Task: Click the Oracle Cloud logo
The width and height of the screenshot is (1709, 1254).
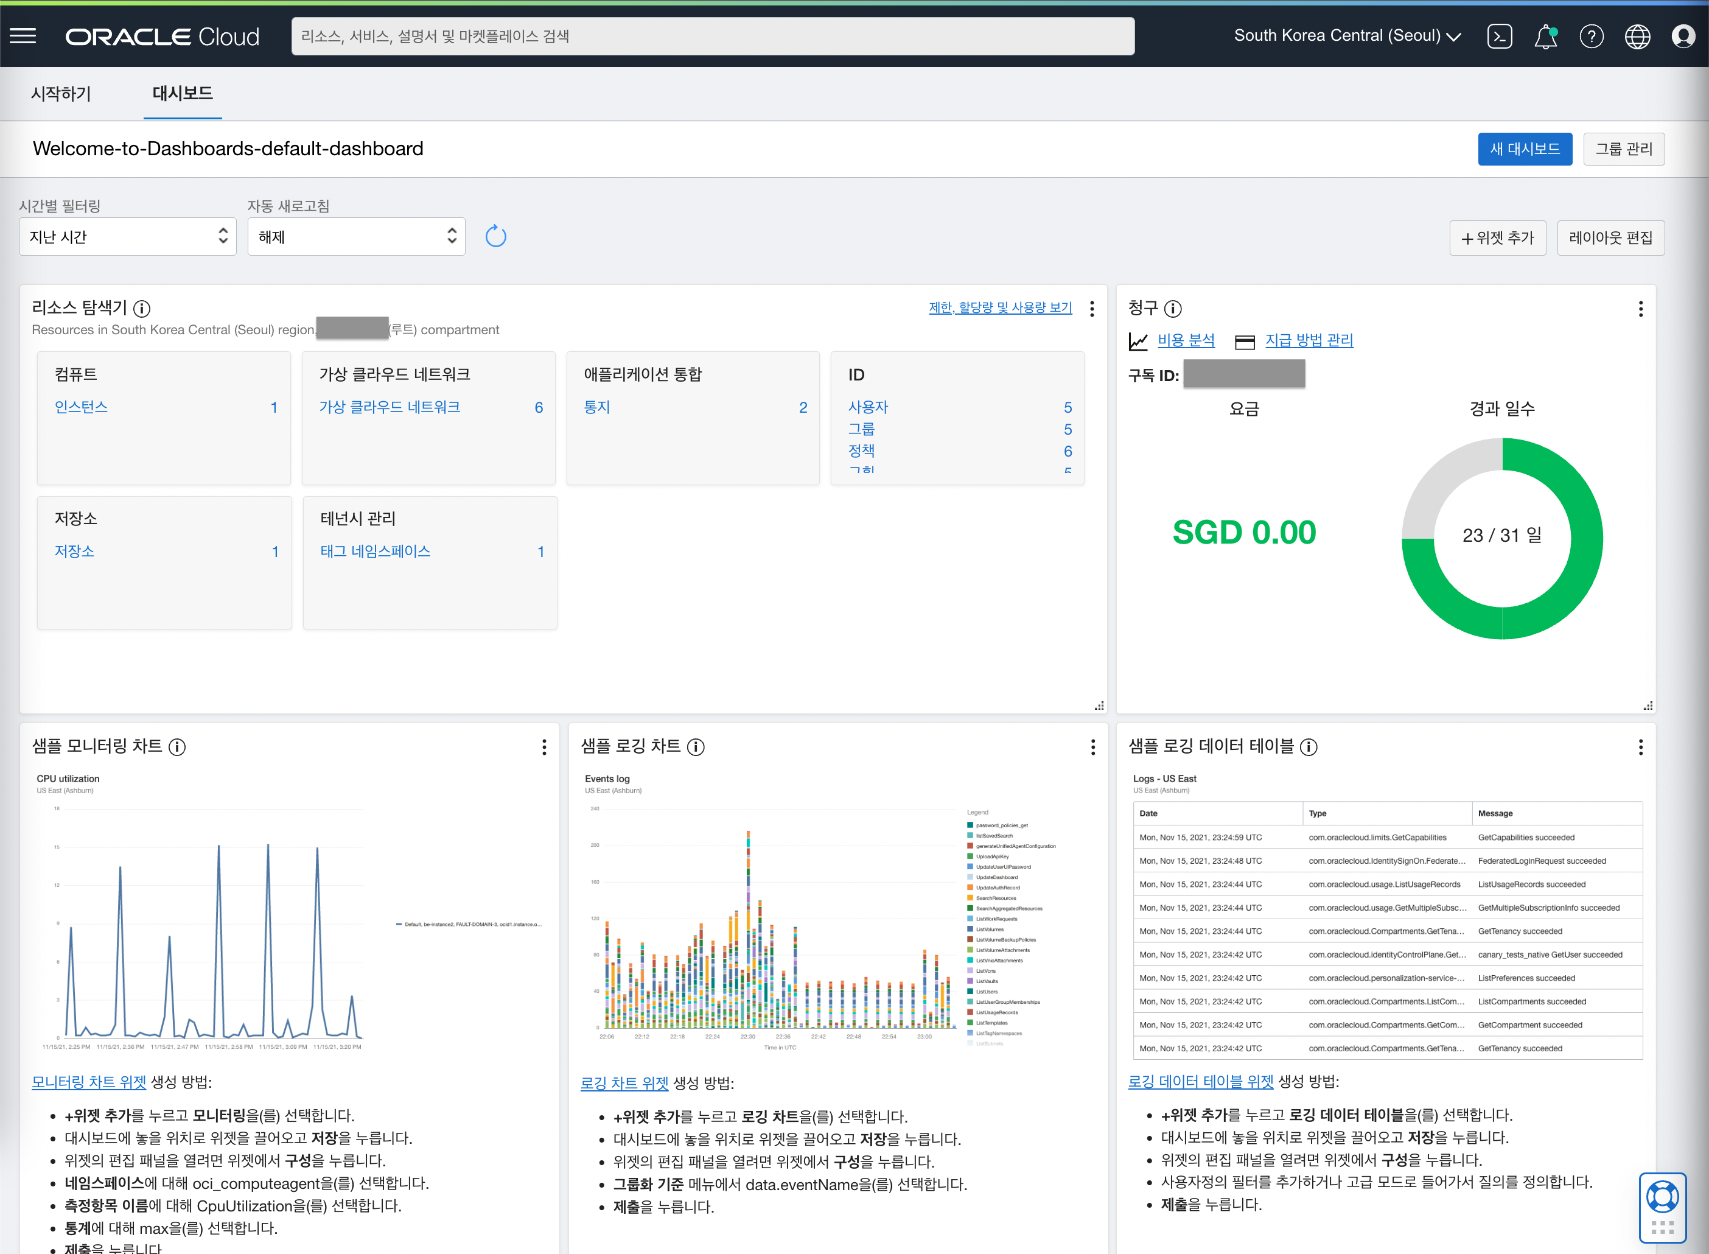Action: [163, 37]
